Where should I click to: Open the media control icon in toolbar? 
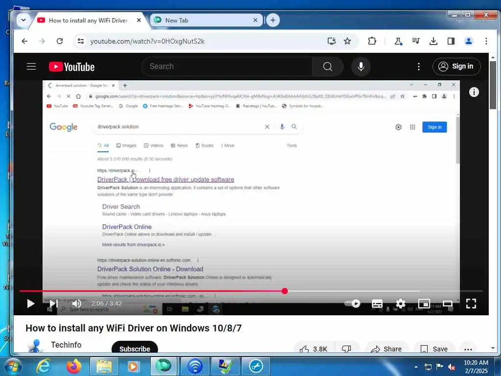click(x=416, y=41)
